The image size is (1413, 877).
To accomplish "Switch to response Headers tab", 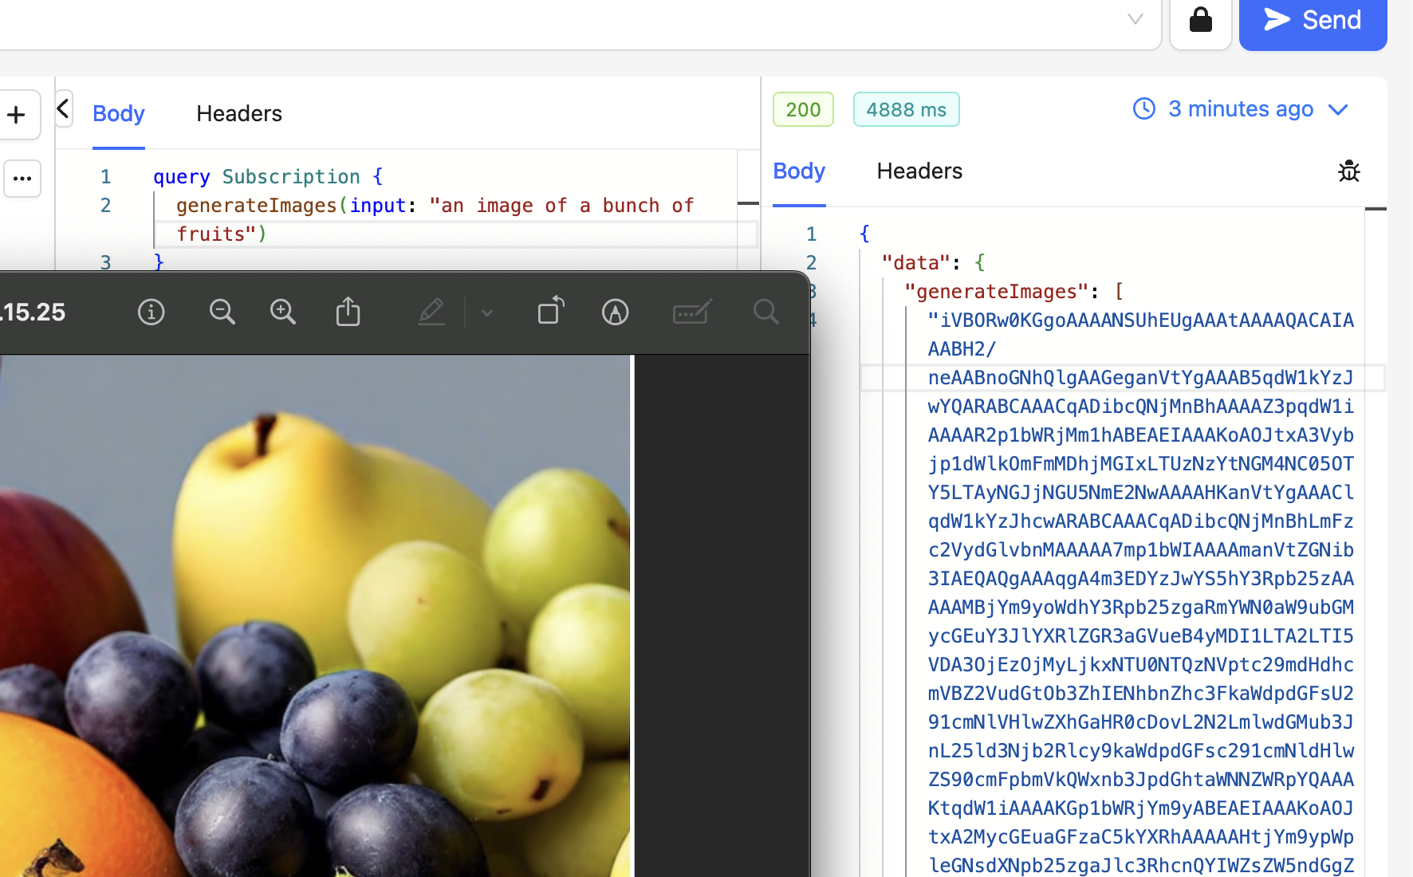I will (x=919, y=171).
